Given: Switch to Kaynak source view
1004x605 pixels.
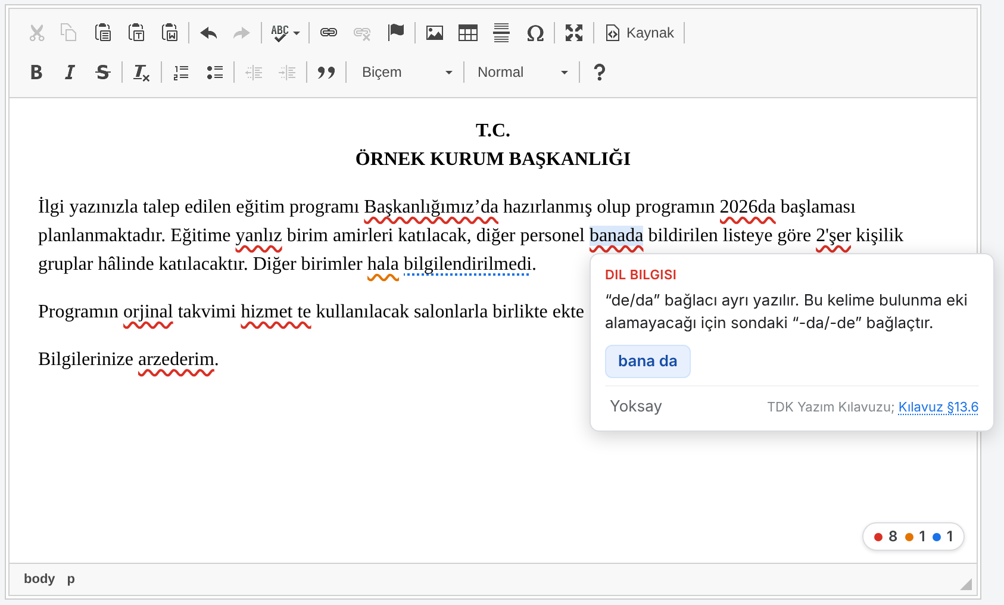Looking at the screenshot, I should click(640, 33).
